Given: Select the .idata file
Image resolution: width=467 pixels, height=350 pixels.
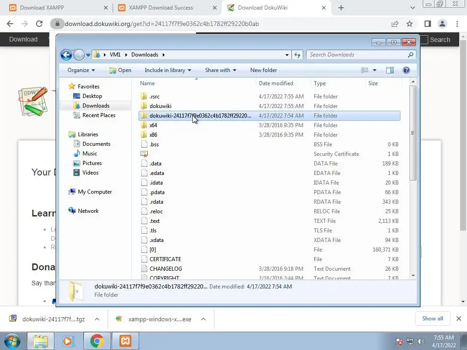Looking at the screenshot, I should (269, 183).
